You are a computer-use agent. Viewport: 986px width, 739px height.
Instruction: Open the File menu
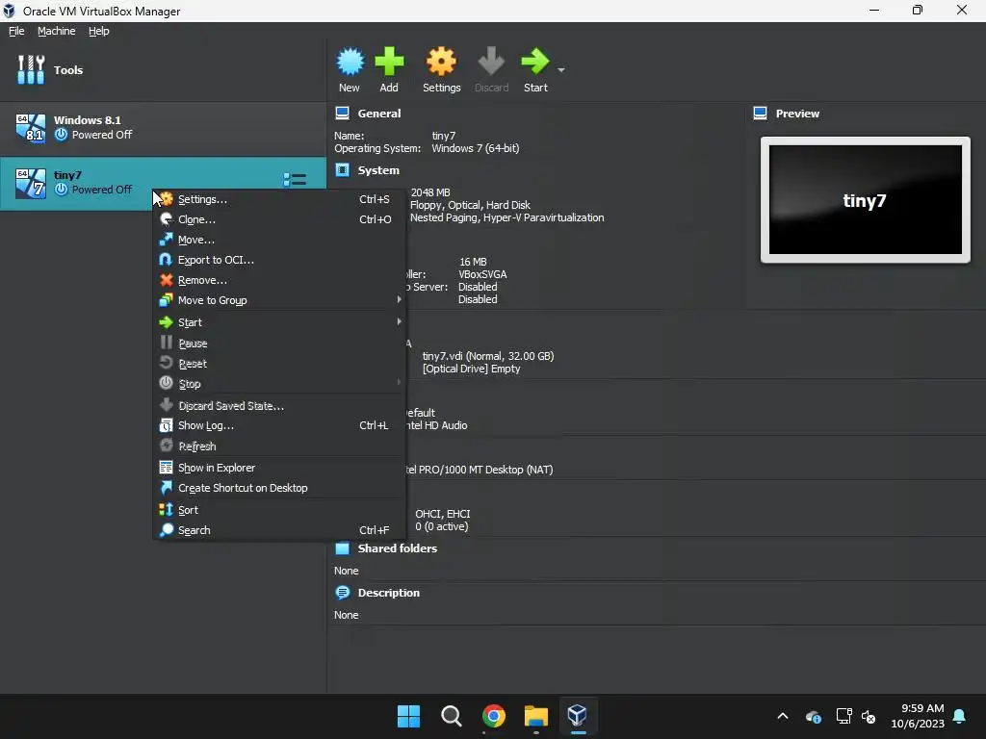pos(16,31)
